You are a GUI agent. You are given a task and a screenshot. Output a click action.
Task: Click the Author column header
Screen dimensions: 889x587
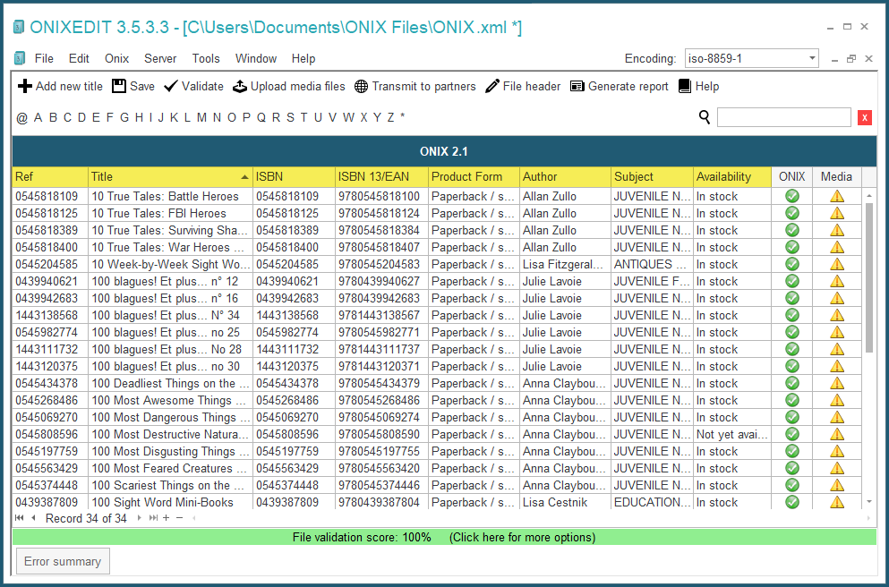[x=565, y=177]
